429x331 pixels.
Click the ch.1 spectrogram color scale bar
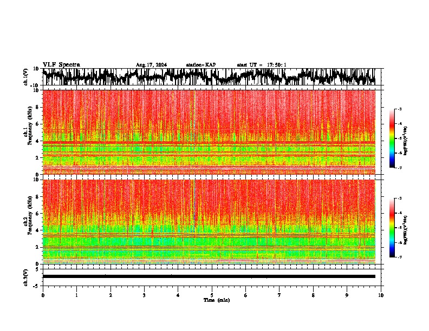(392, 138)
